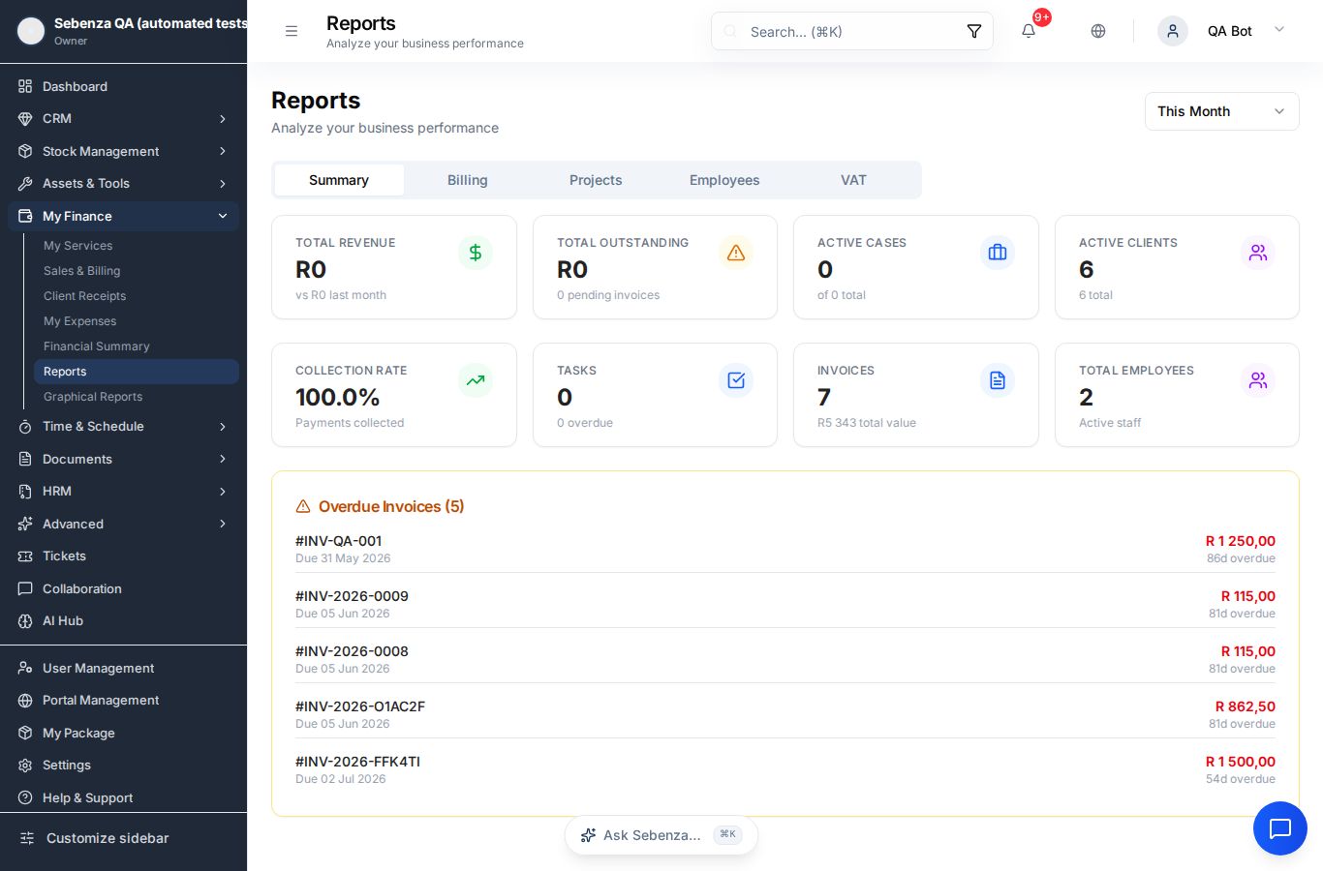The image size is (1323, 871).
Task: Click the 100.0% collection rate value
Action: pyautogui.click(x=337, y=397)
